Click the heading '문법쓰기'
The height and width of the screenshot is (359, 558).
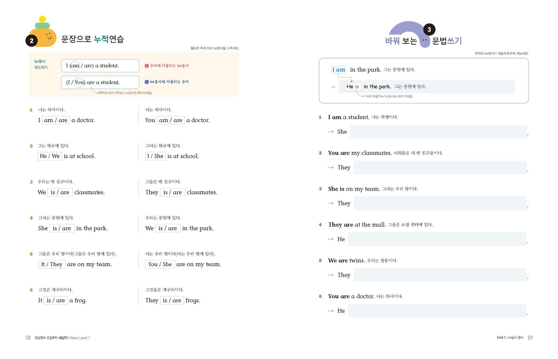coord(447,41)
